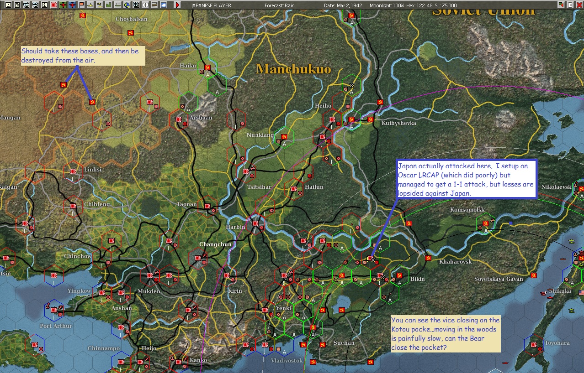Open the weather cloud icon
The height and width of the screenshot is (373, 584).
(163, 5)
